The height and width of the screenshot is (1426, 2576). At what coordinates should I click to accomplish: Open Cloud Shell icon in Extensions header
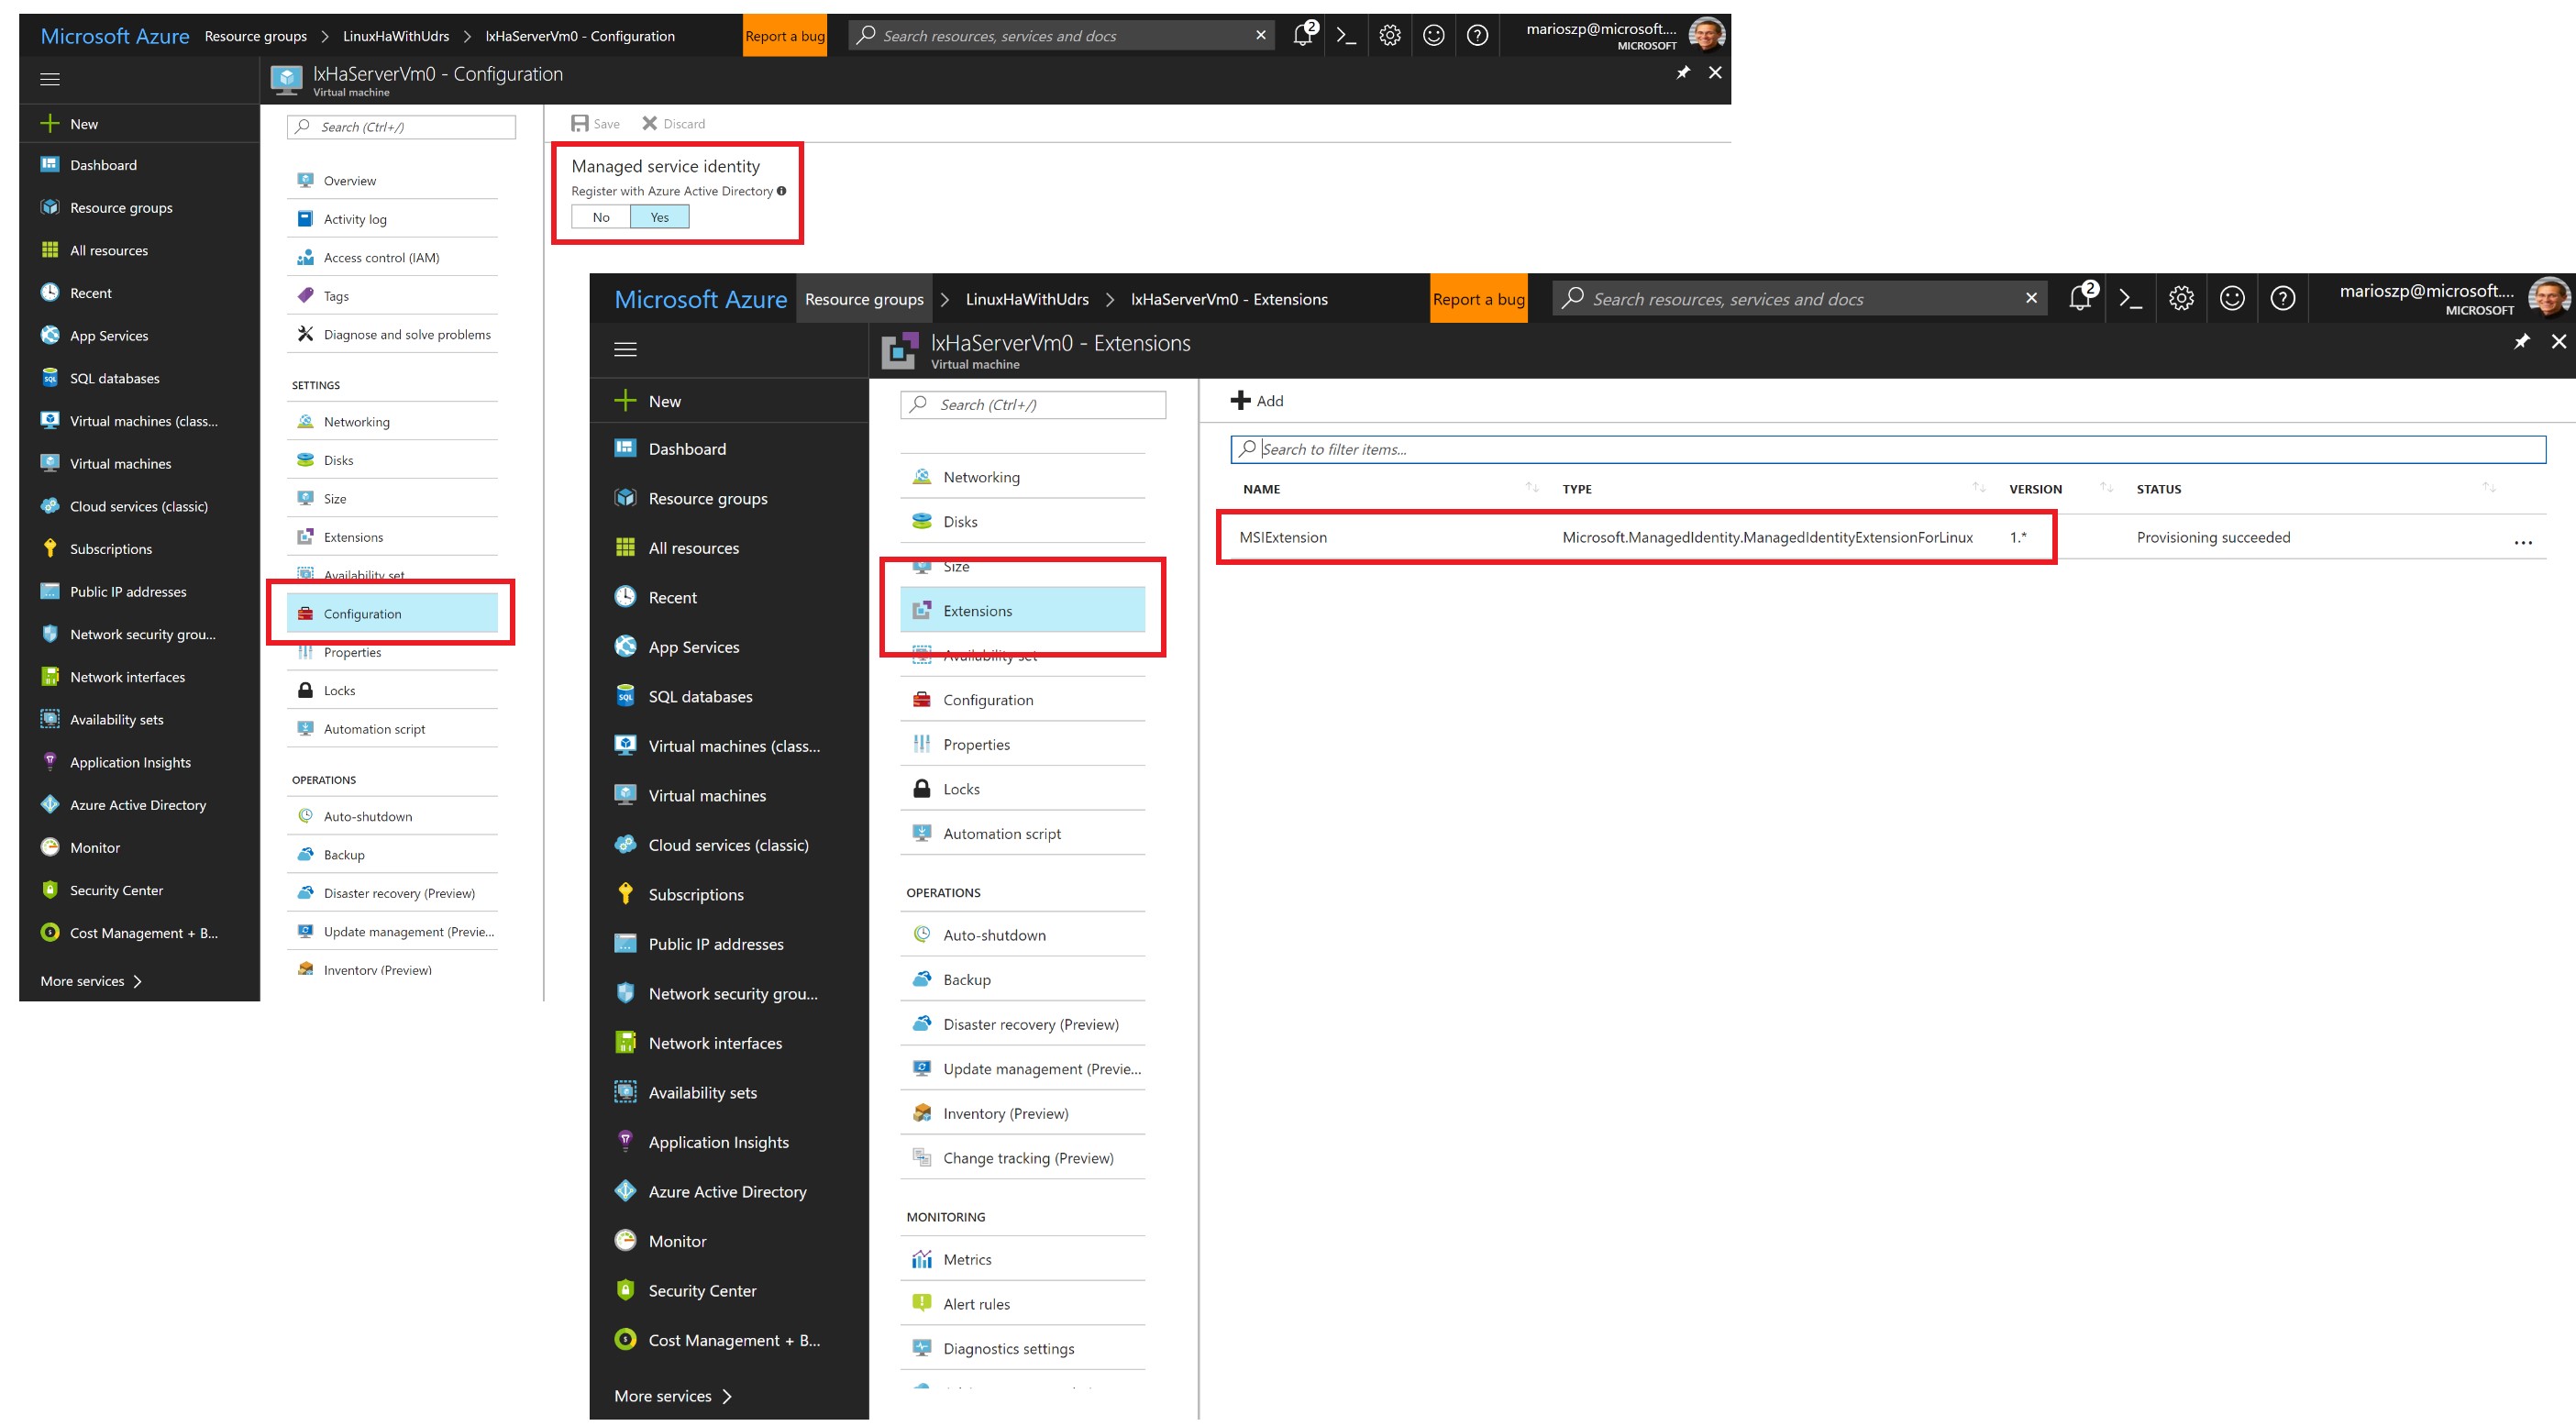(x=2130, y=298)
